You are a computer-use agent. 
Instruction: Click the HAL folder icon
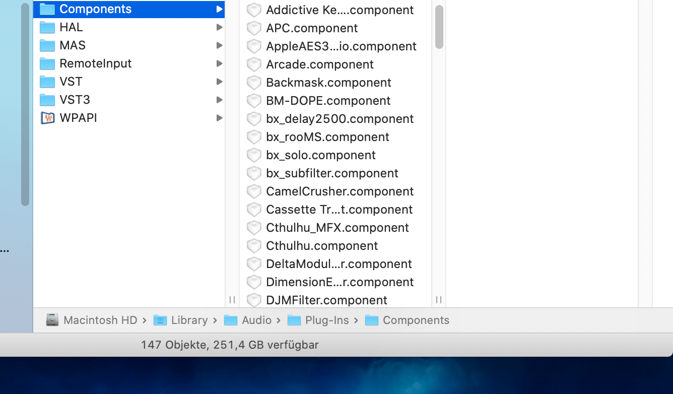pyautogui.click(x=47, y=27)
